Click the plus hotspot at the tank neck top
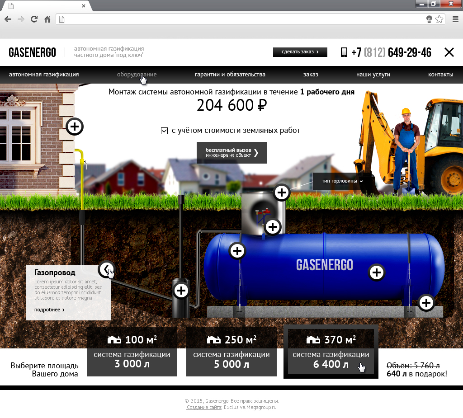The width and height of the screenshot is (463, 418). (281, 193)
